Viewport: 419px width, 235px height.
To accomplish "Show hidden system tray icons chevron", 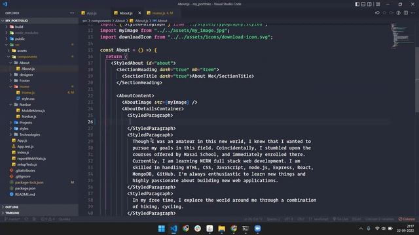I will click(361, 228).
